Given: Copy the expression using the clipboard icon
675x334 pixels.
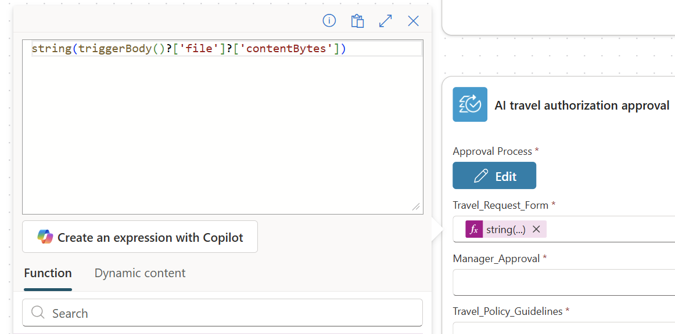Looking at the screenshot, I should click(x=357, y=20).
